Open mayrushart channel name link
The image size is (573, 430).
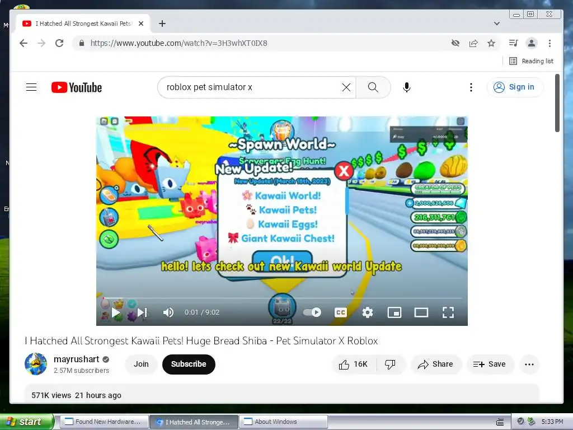[76, 359]
